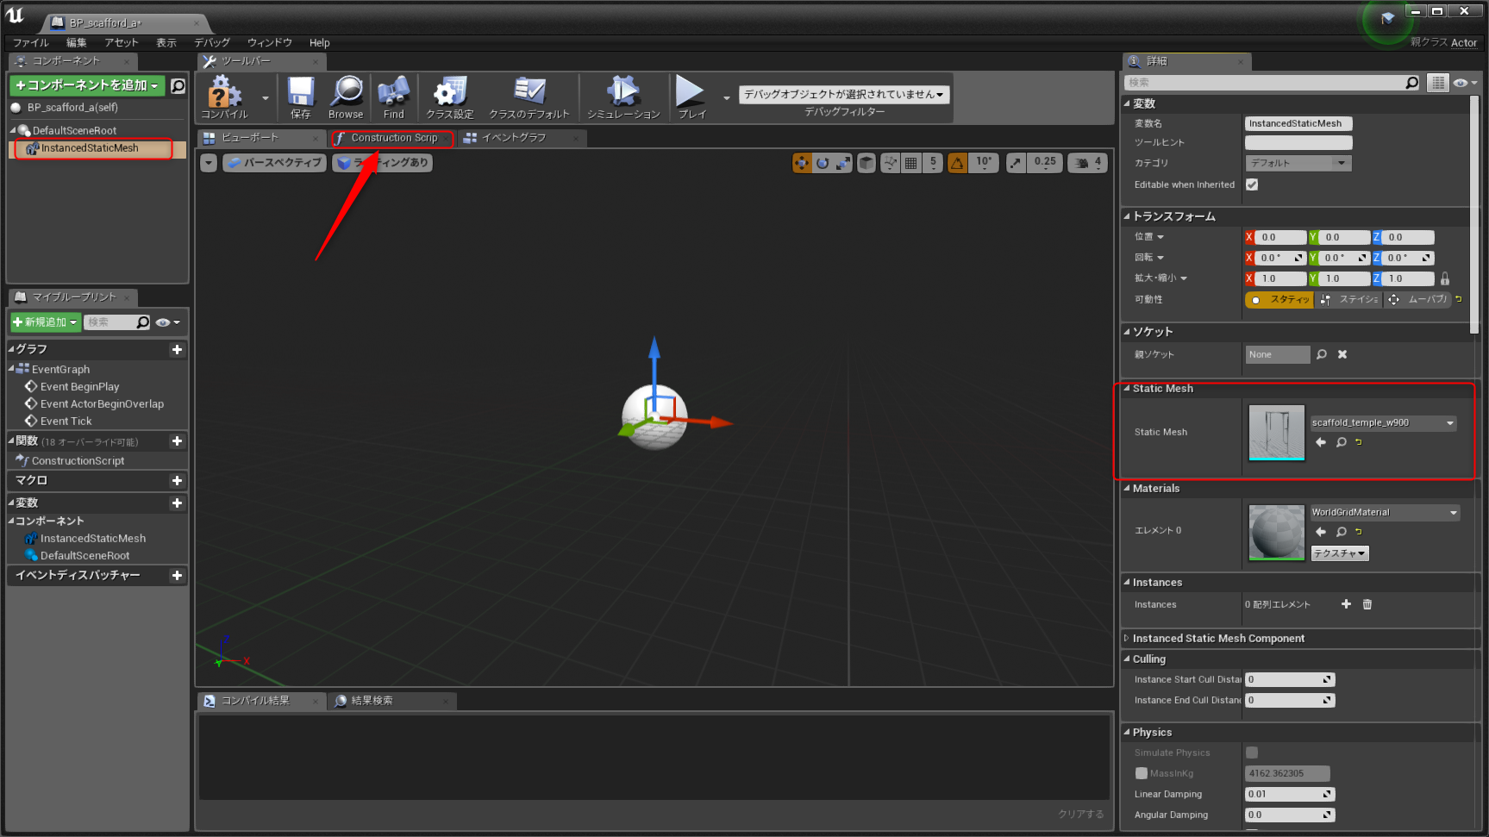Viewport: 1489px width, 837px height.
Task: Open the カテゴリ デフォルト dropdown
Action: click(x=1298, y=163)
